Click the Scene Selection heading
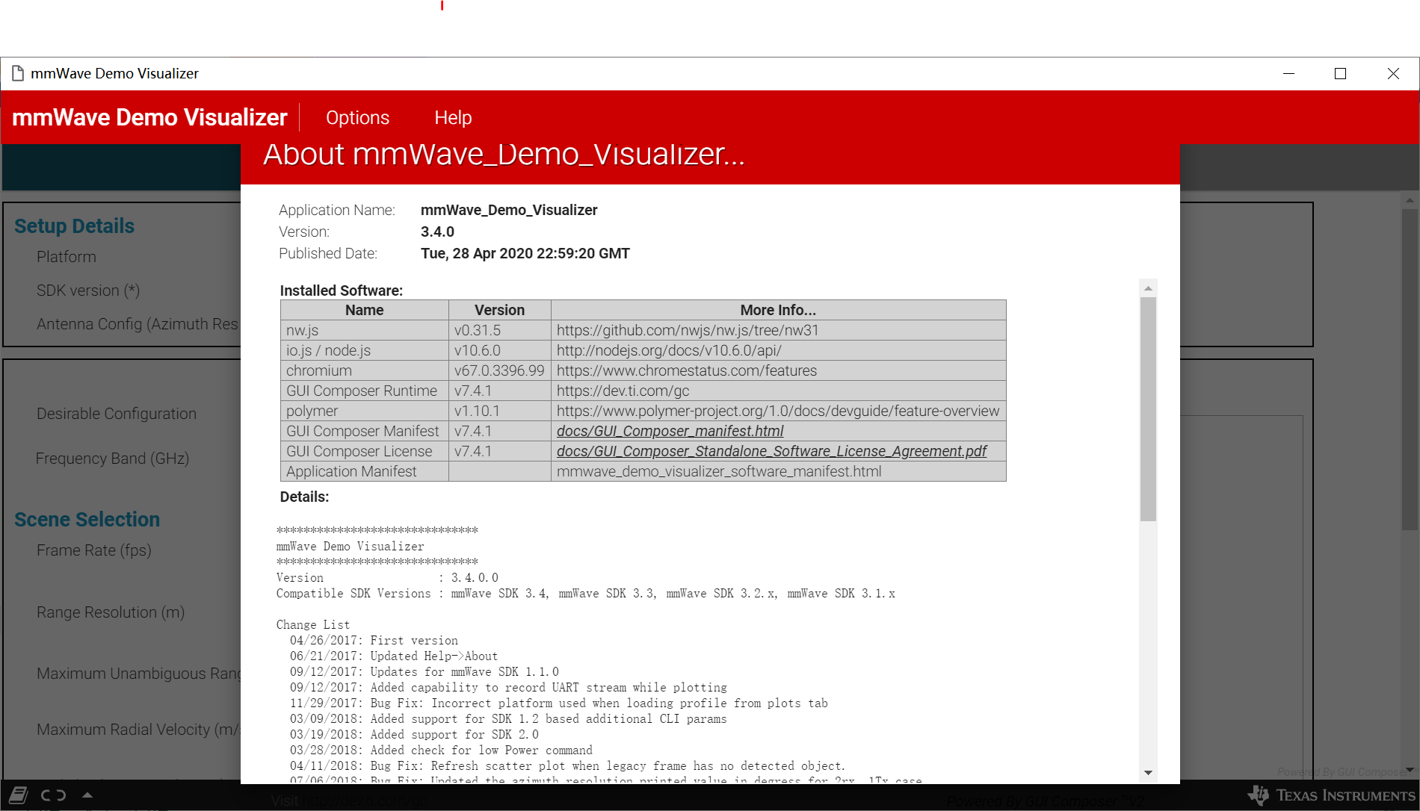This screenshot has width=1420, height=811. coord(87,519)
